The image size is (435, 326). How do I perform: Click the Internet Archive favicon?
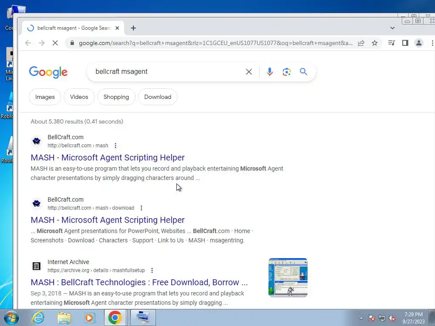37,266
